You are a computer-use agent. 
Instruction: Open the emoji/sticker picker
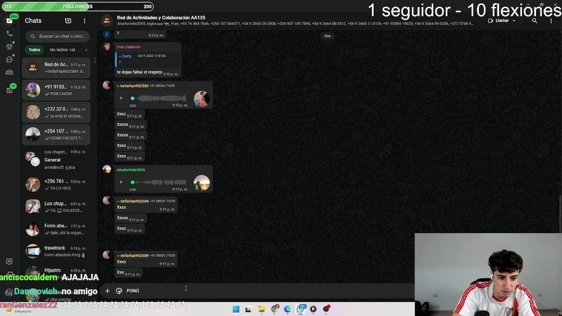tap(119, 291)
